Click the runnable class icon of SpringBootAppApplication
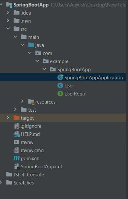 point(60,77)
